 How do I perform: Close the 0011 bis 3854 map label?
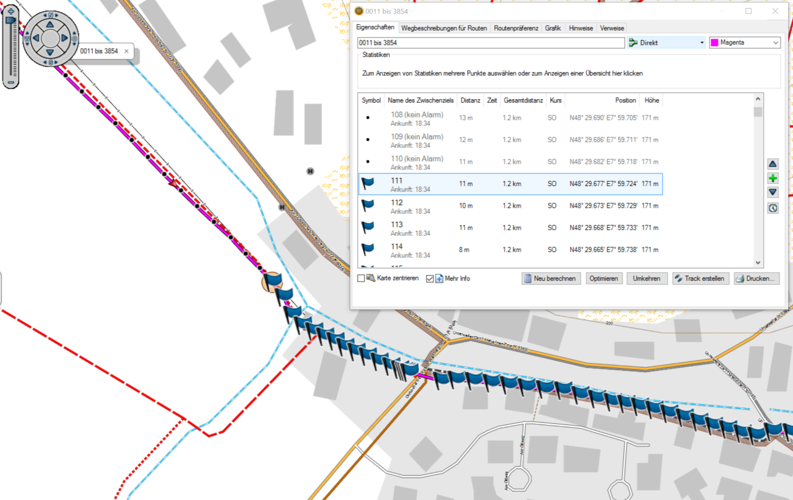(x=126, y=51)
